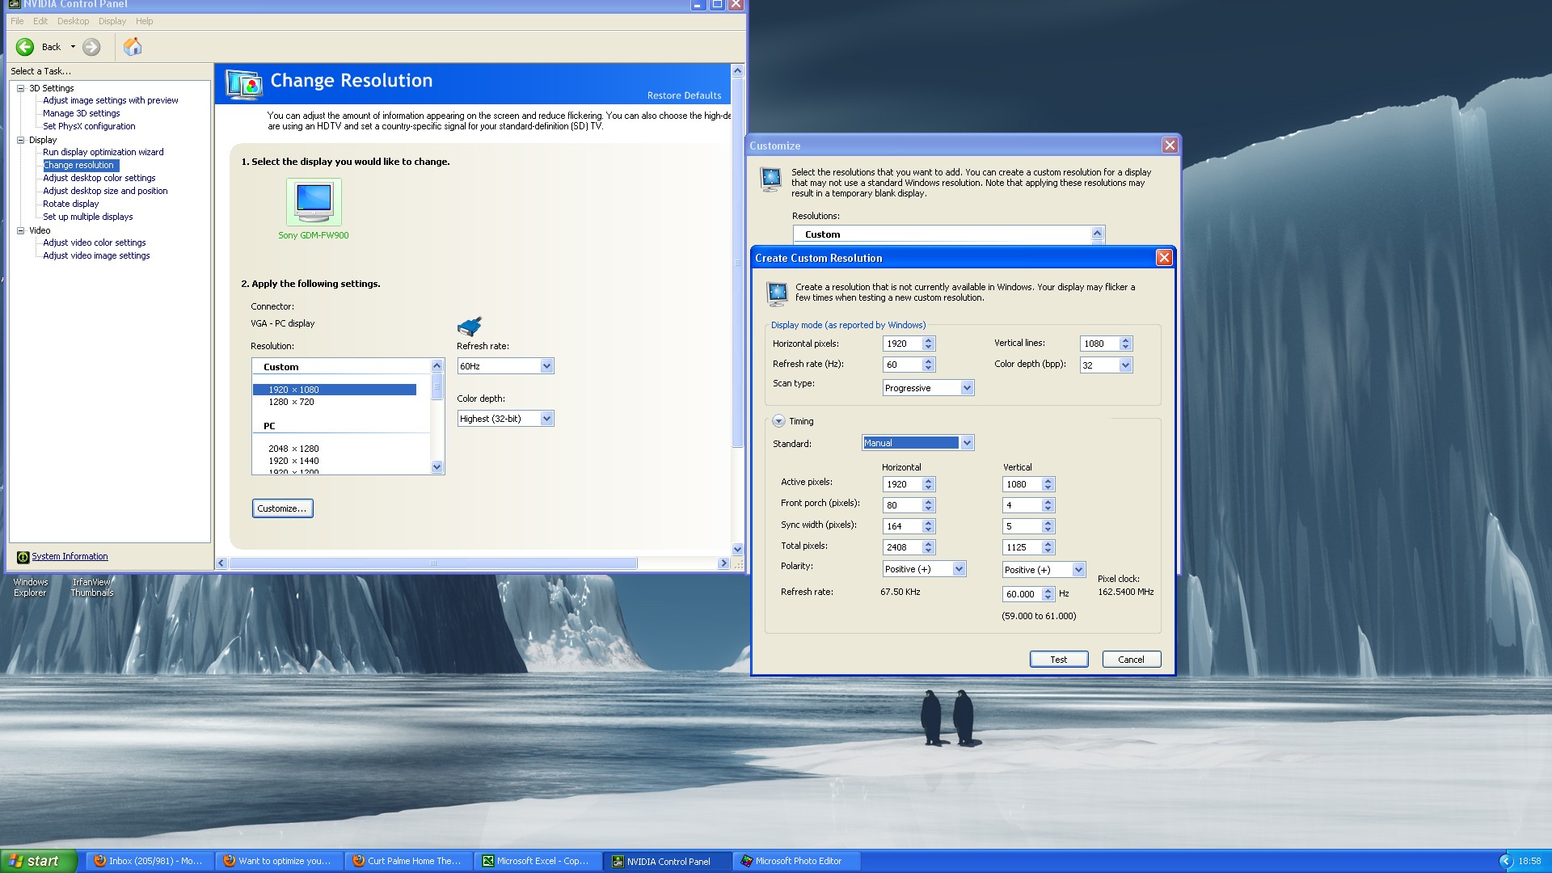This screenshot has width=1552, height=873.
Task: Go to the NVIDIA Home icon
Action: coord(133,47)
